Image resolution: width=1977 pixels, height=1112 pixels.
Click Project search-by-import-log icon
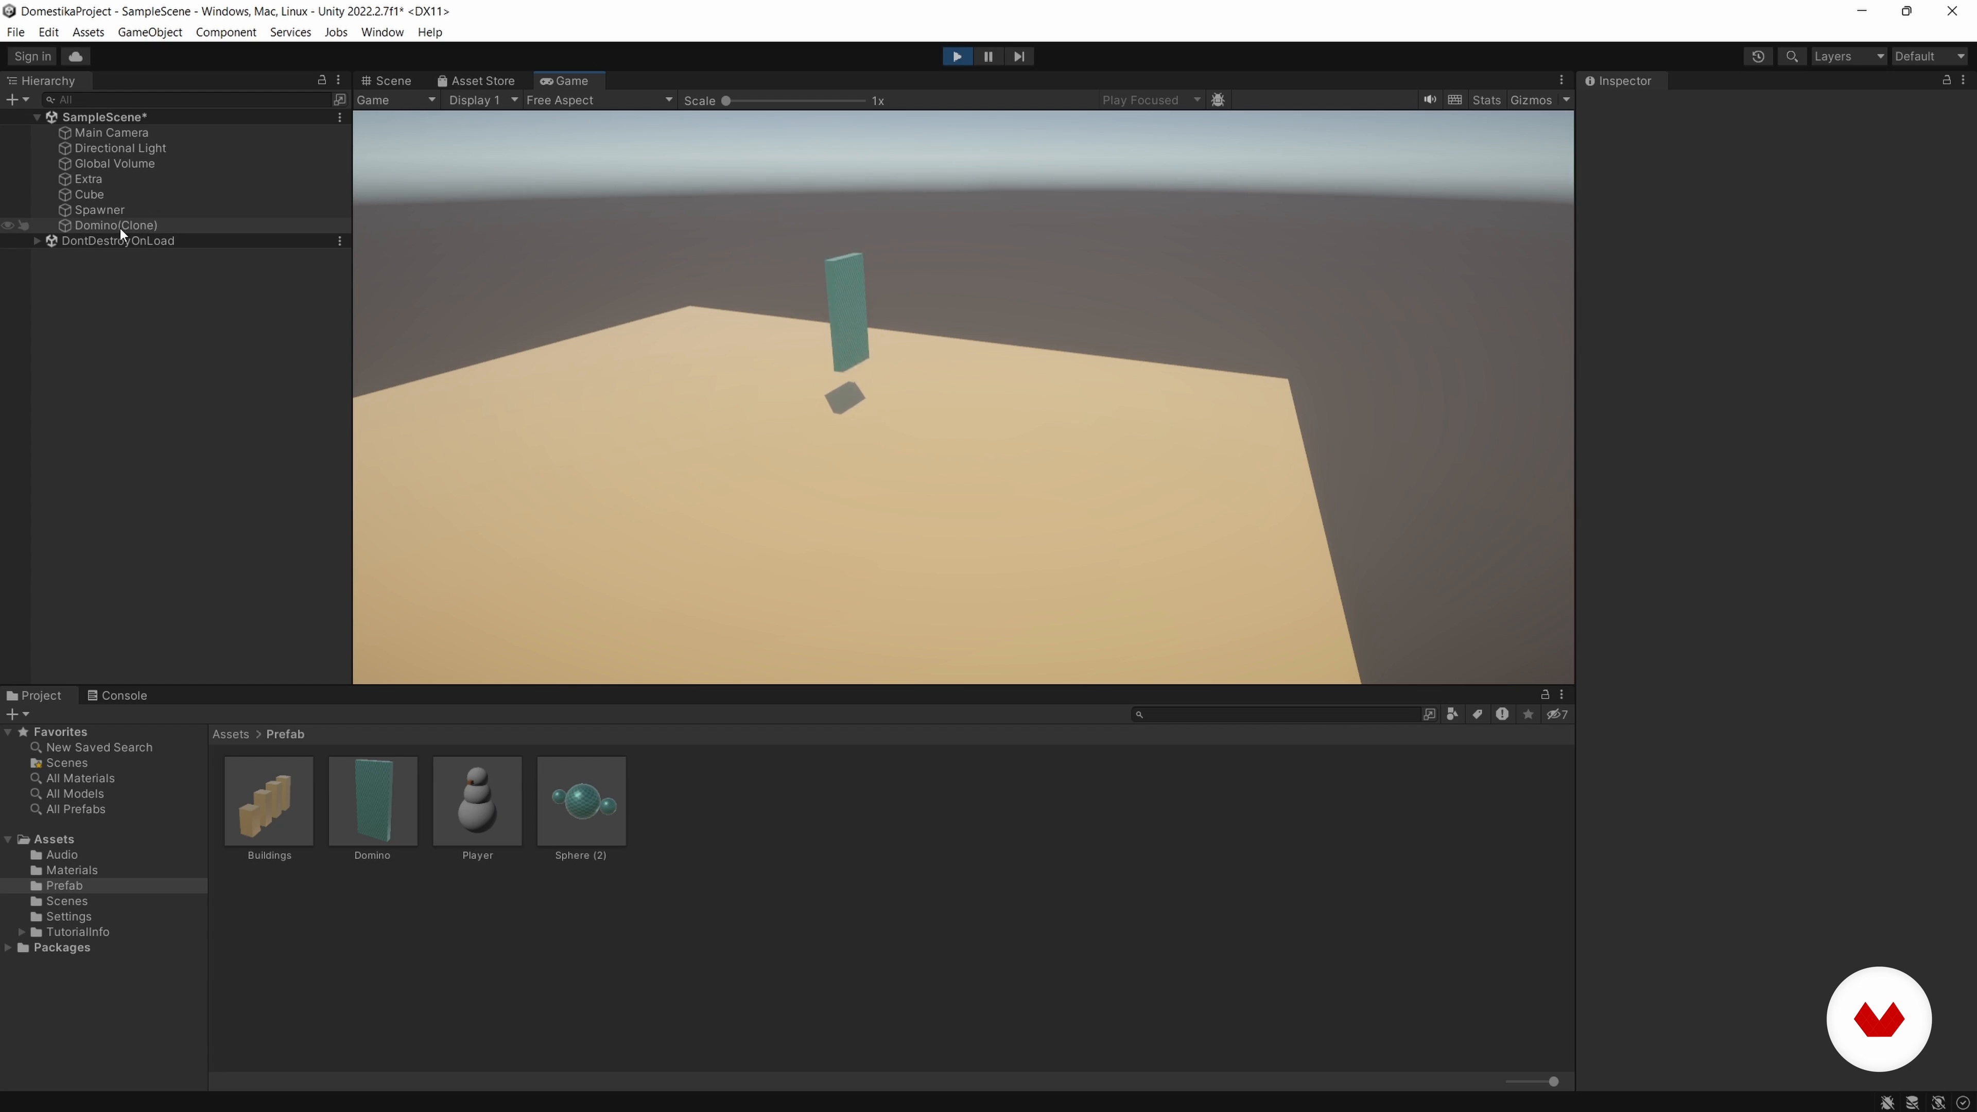pyautogui.click(x=1502, y=715)
